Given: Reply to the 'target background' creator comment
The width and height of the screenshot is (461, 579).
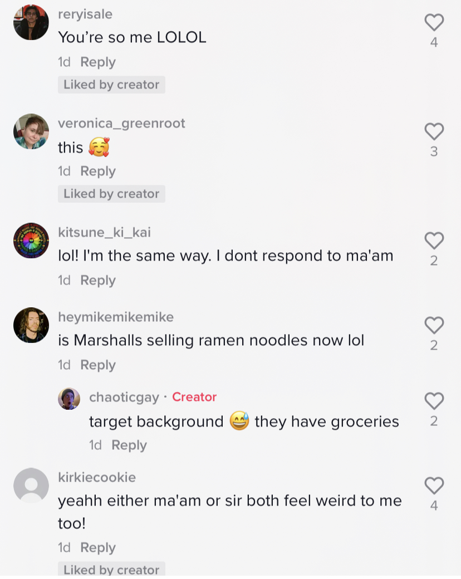Looking at the screenshot, I should tap(129, 445).
